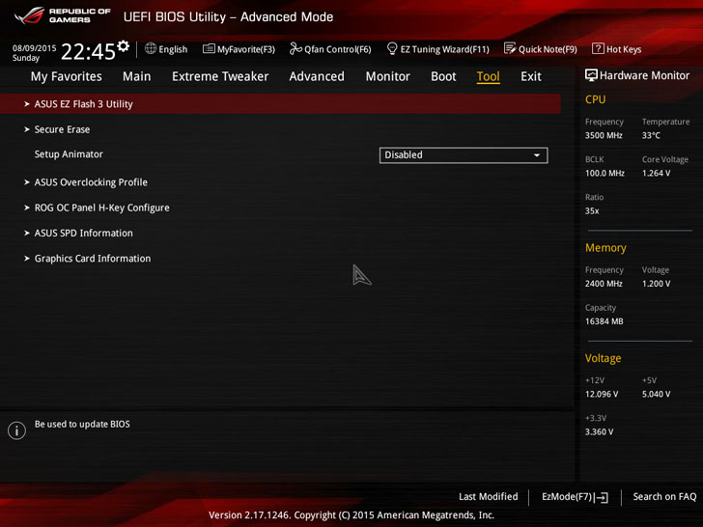
Task: Open ROG OC Panel H-Key Configure
Action: [x=101, y=208]
